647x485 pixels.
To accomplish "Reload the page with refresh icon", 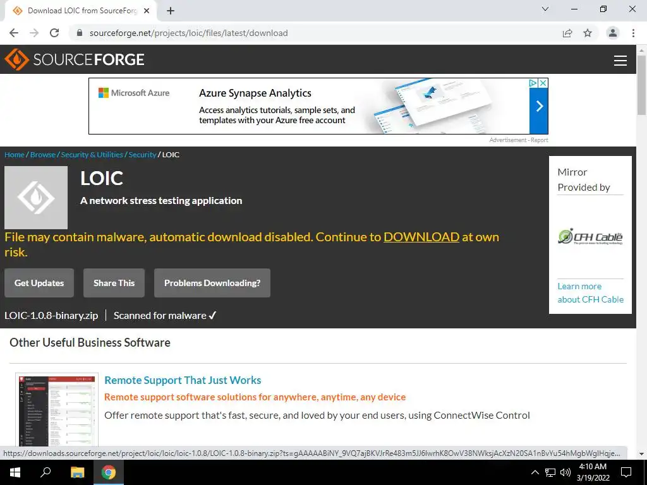I will [x=54, y=33].
